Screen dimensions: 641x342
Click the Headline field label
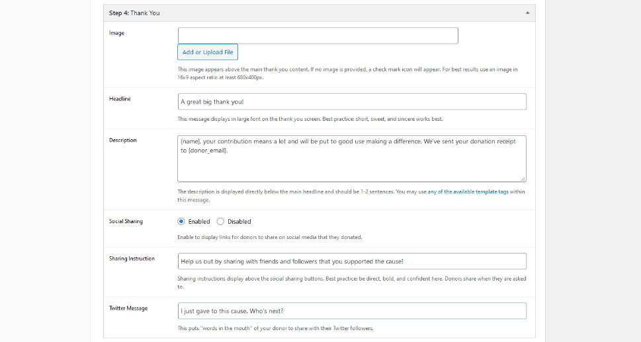(x=120, y=98)
